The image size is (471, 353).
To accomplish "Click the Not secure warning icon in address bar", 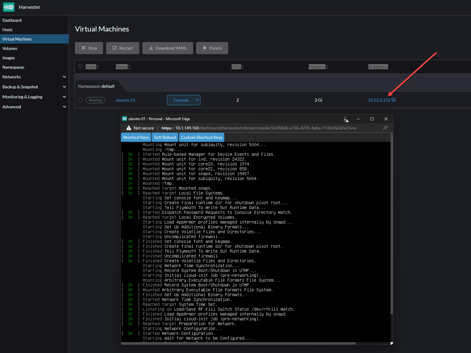I will point(129,128).
